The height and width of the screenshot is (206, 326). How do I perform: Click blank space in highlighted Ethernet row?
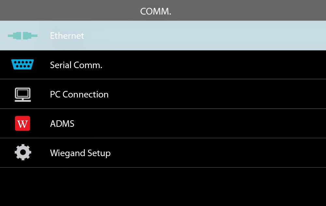[212, 36]
